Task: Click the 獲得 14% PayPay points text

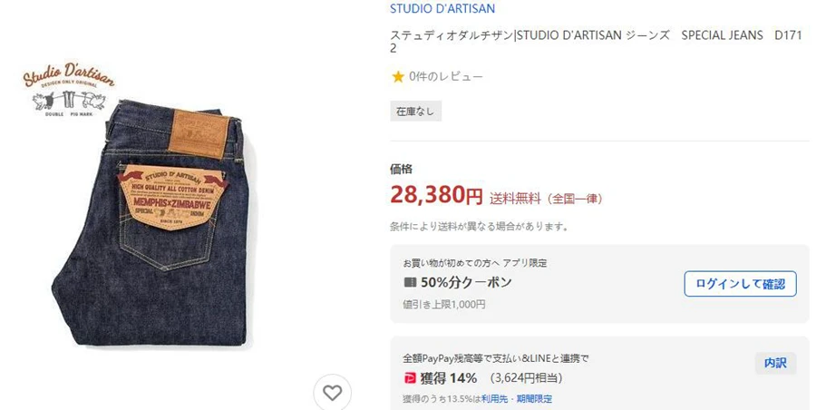Action: pos(449,377)
